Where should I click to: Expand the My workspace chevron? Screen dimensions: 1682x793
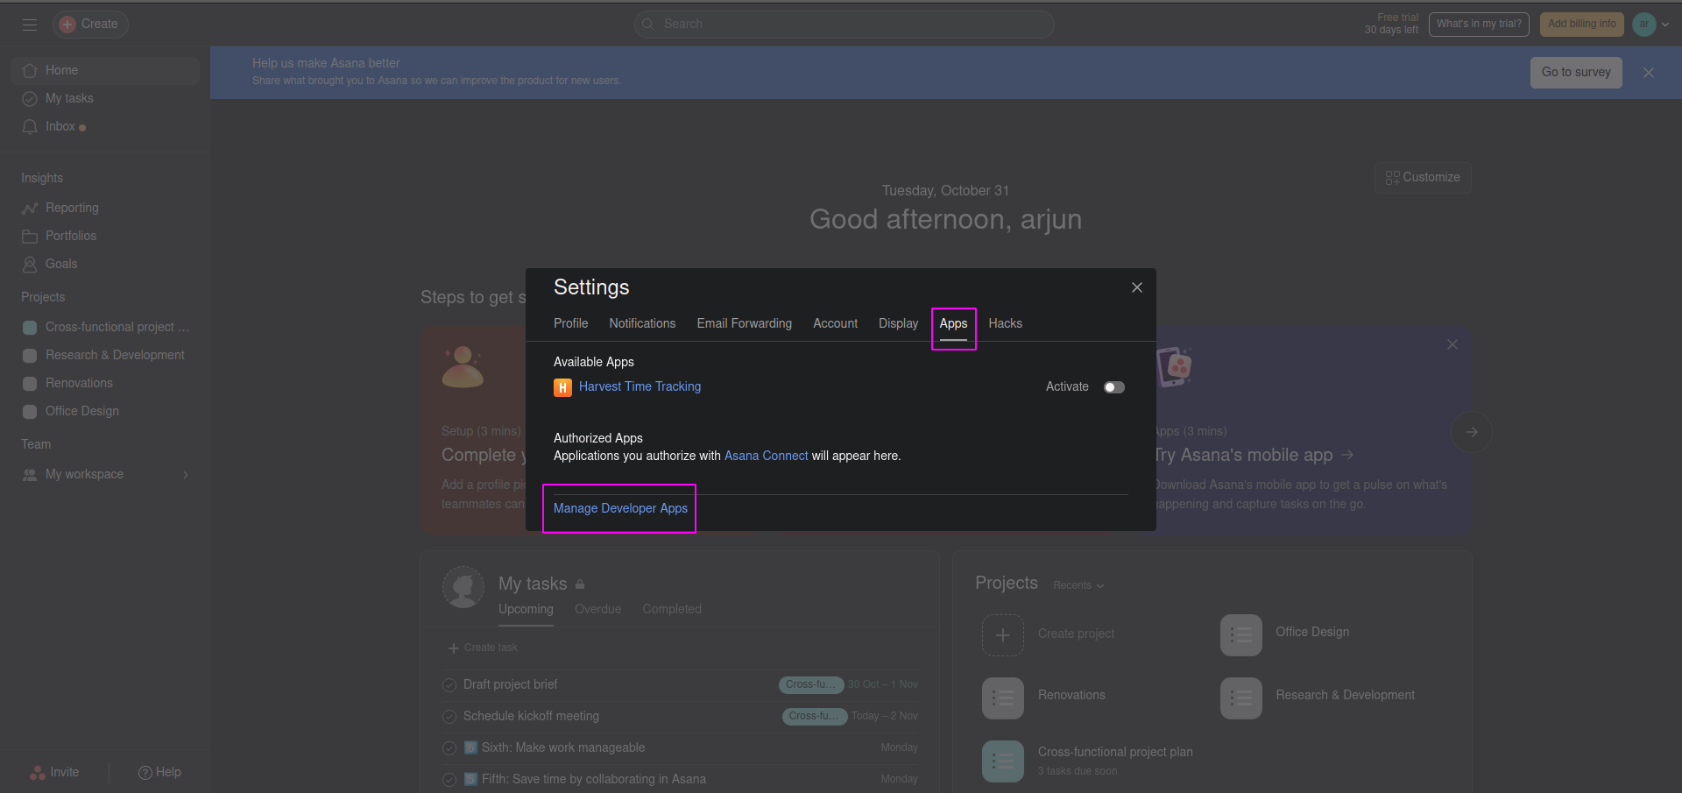(186, 475)
